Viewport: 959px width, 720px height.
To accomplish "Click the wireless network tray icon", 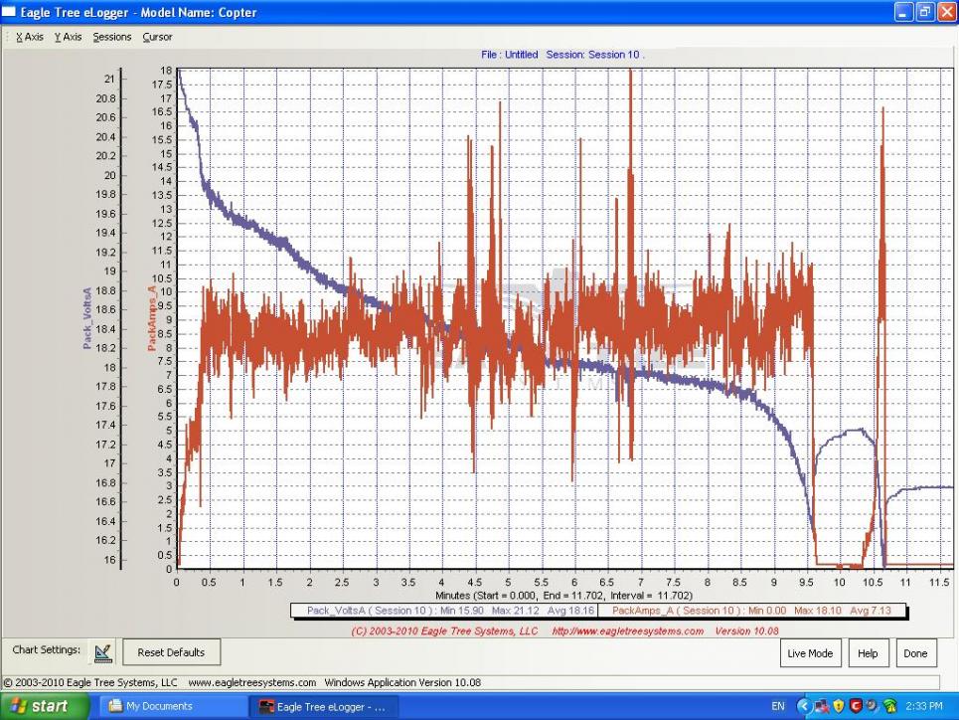I will 890,707.
